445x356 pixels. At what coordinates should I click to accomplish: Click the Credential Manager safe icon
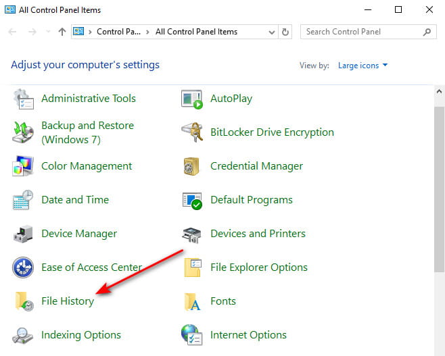[191, 166]
